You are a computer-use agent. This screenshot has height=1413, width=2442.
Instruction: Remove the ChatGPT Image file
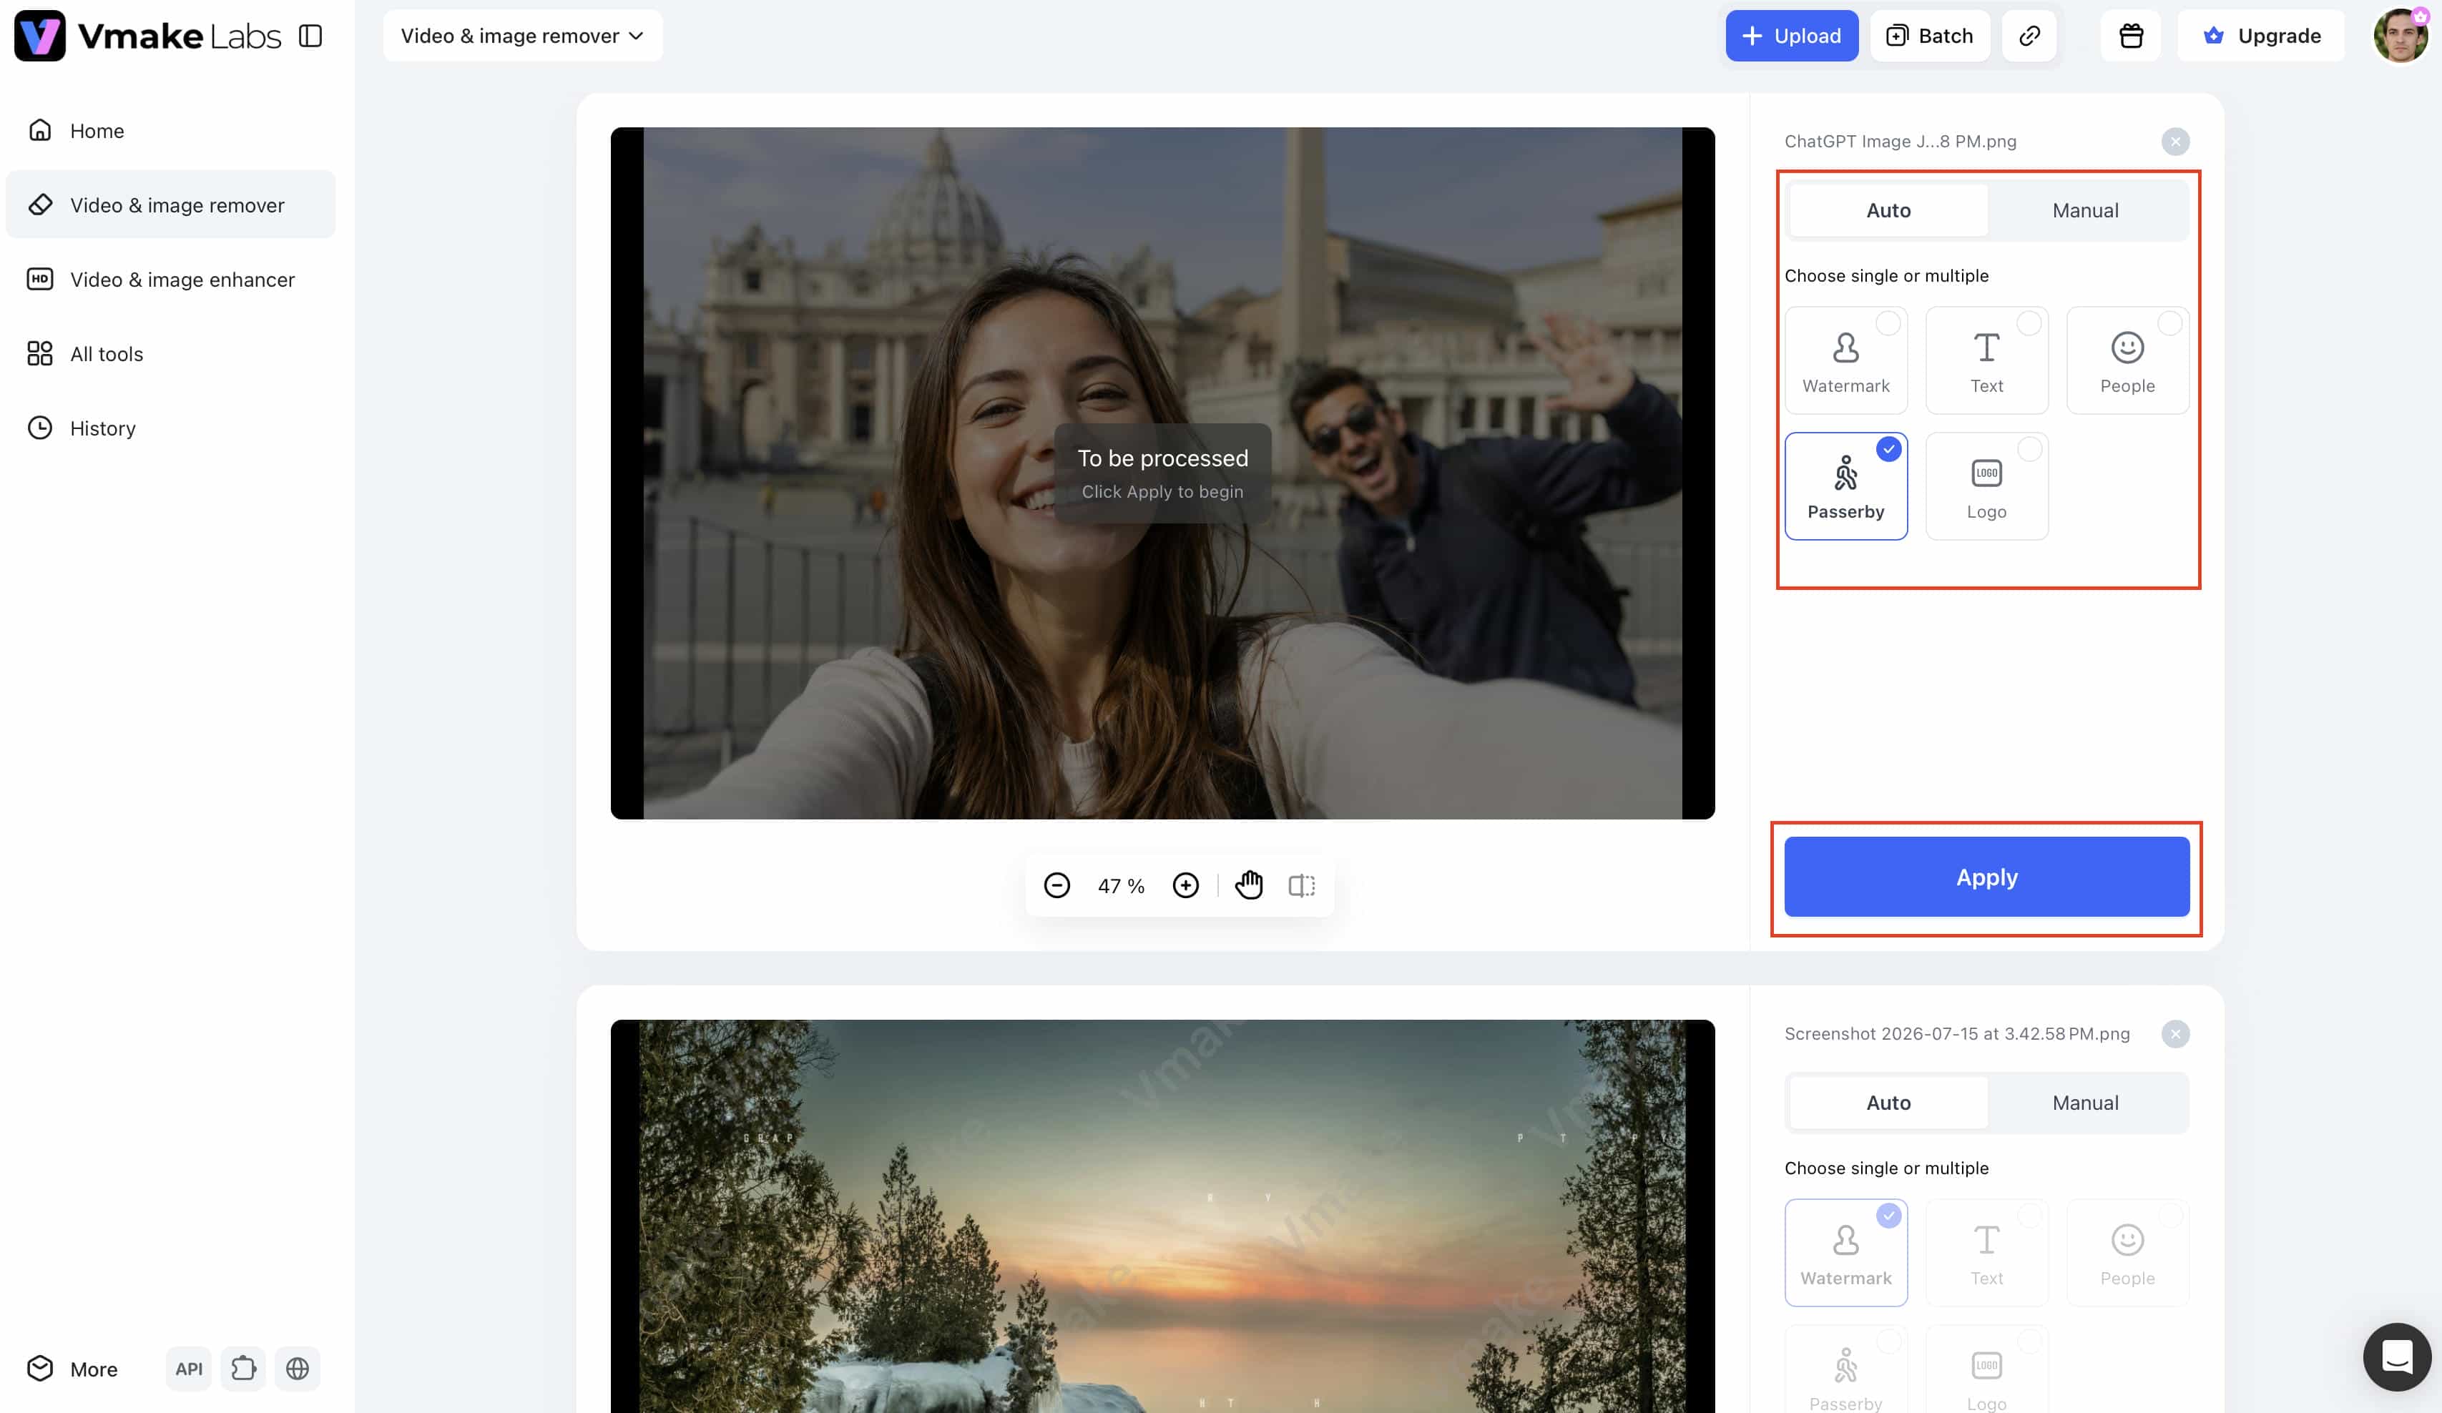pos(2174,142)
